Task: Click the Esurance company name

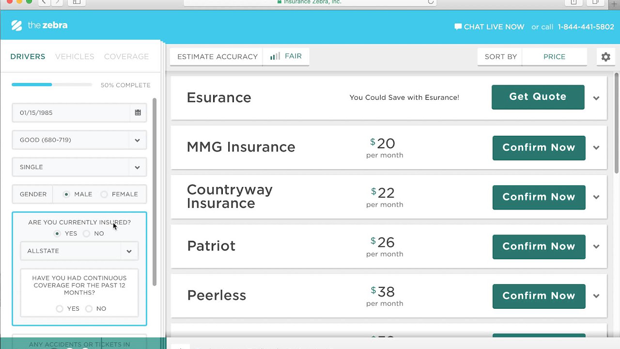Action: [219, 97]
